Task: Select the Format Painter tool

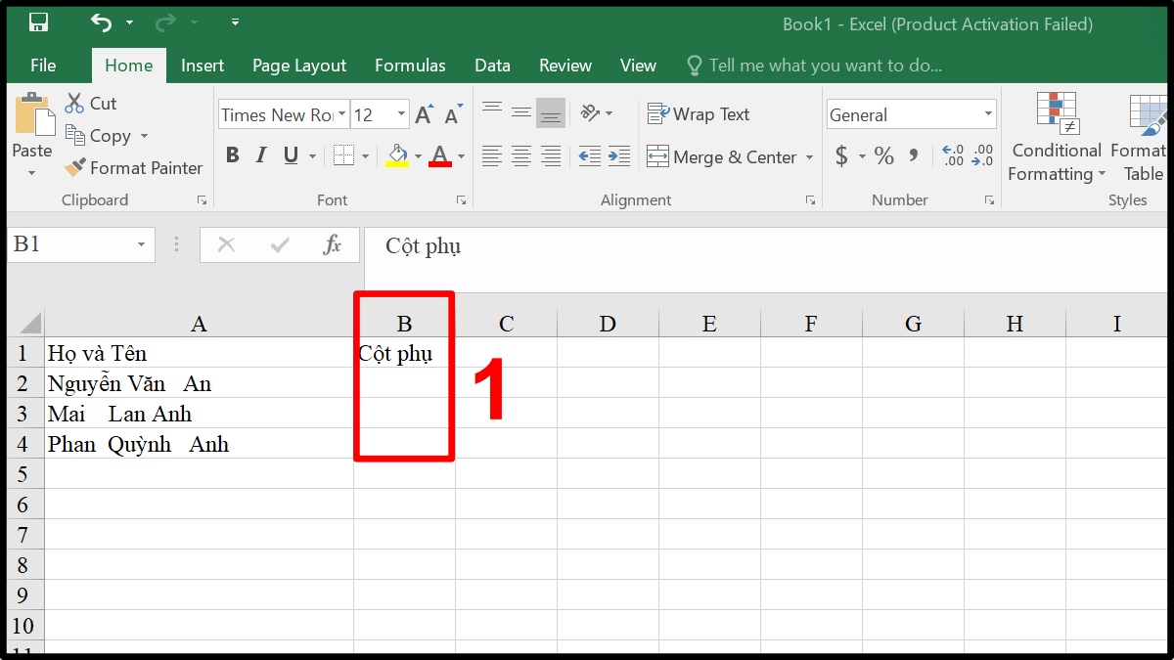Action: tap(132, 167)
